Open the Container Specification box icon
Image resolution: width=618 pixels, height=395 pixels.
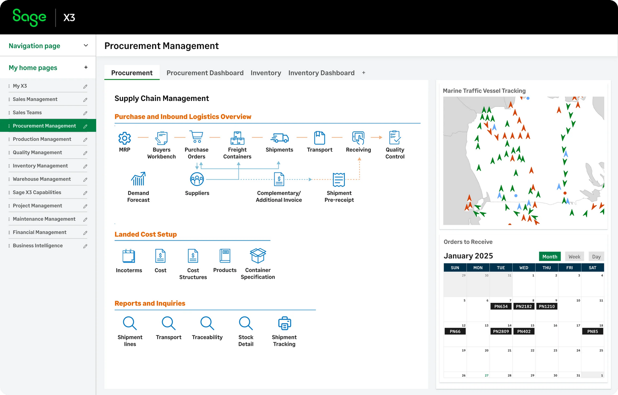click(x=258, y=256)
